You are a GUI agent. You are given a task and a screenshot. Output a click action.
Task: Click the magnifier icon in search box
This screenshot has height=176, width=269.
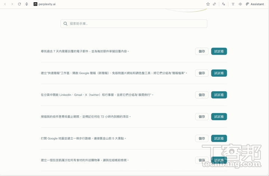(x=65, y=23)
